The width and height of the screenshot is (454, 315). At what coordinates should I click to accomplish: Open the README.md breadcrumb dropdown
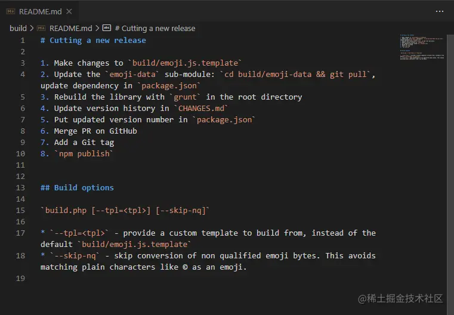(70, 28)
